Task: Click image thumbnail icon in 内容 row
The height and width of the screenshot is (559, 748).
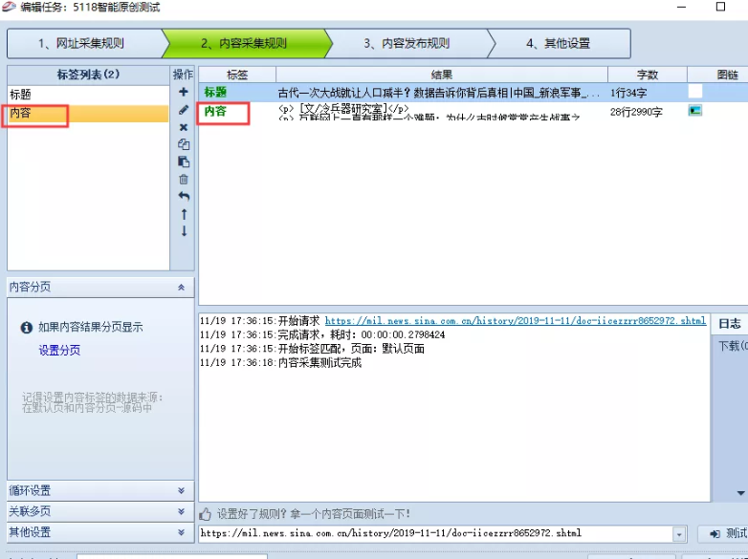Action: pos(695,111)
